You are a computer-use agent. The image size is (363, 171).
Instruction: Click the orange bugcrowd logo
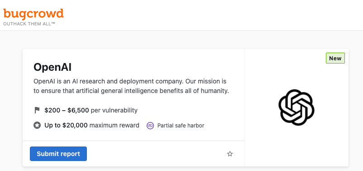(x=33, y=14)
